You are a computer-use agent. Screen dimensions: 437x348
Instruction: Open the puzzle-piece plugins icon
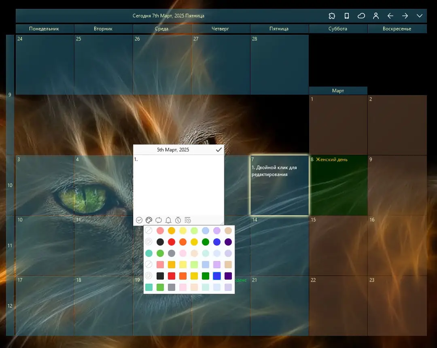pyautogui.click(x=332, y=16)
